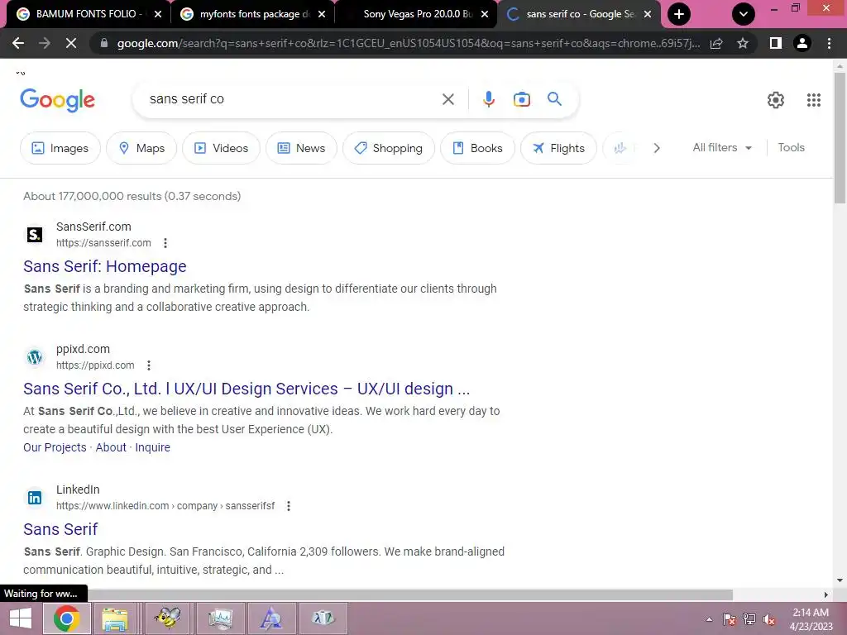Show more filter chips with the right chevron

click(x=656, y=148)
